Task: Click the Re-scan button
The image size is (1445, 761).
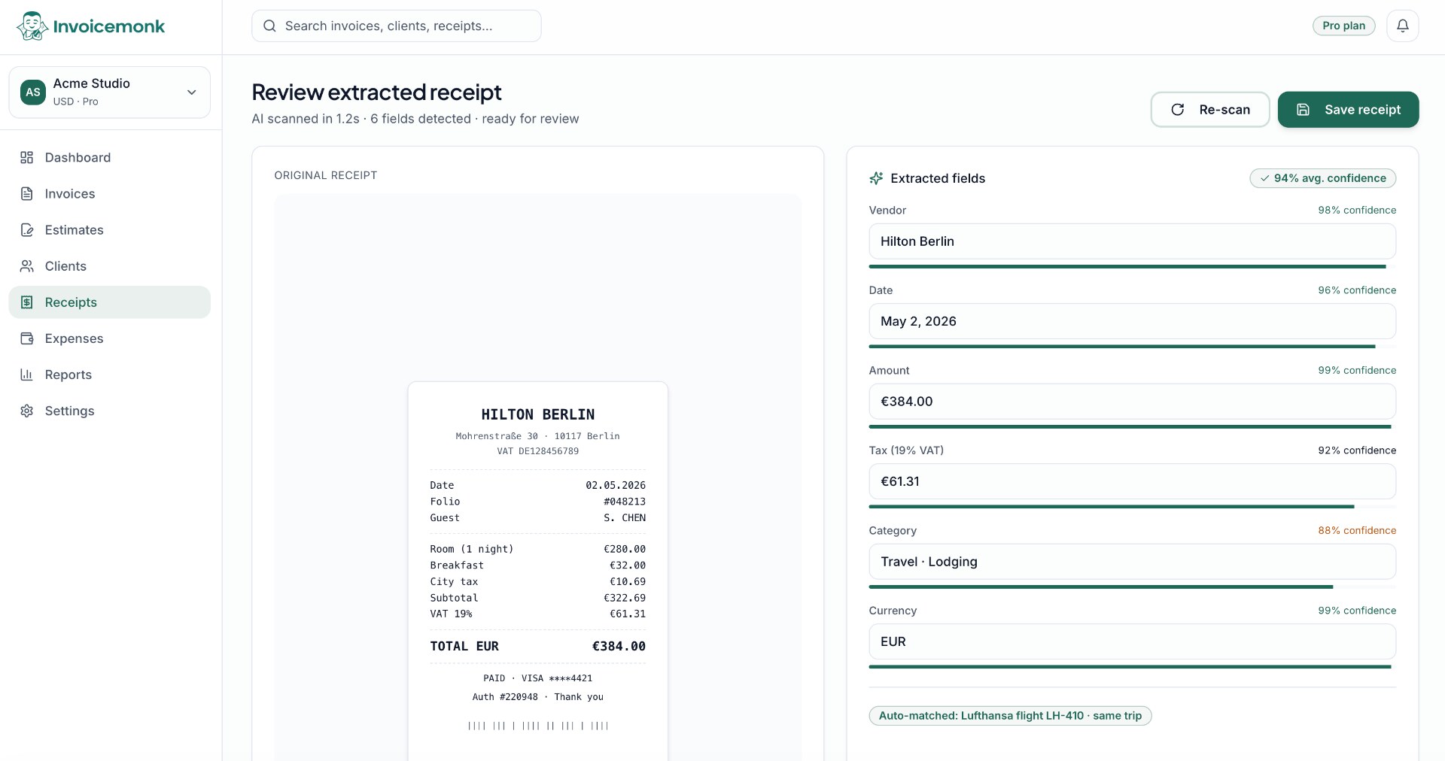Action: [1210, 110]
